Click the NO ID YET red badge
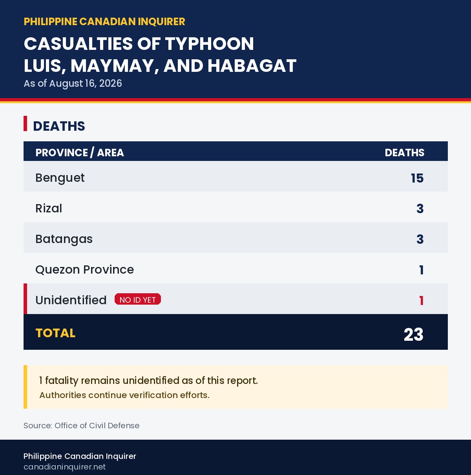 point(138,299)
